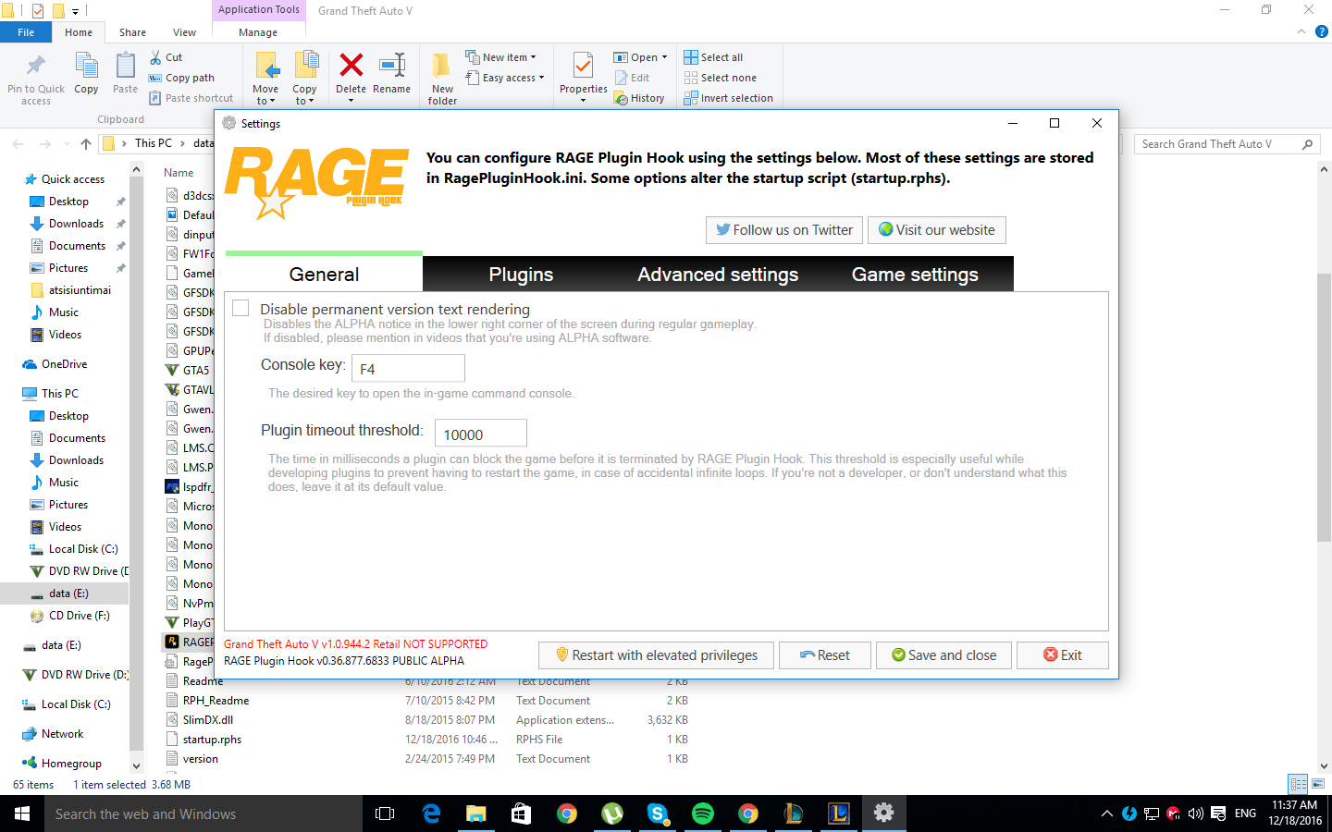
Task: Go up one folder with the up arrow
Action: tap(86, 144)
